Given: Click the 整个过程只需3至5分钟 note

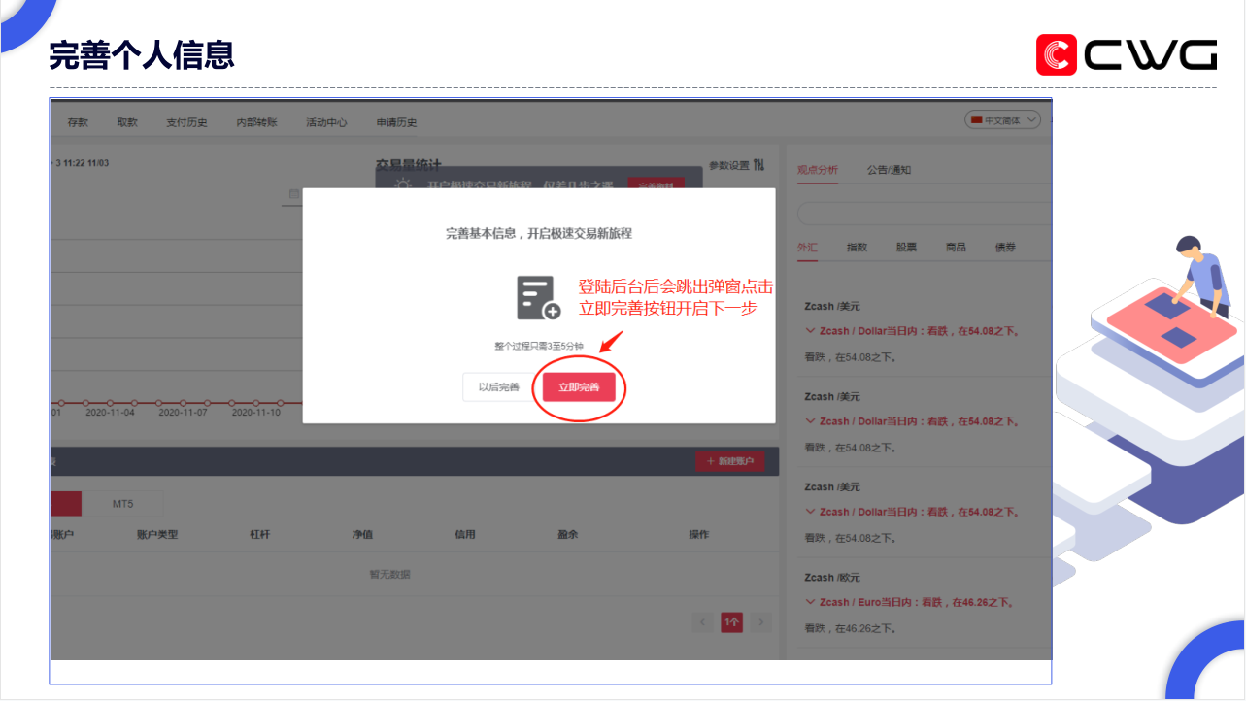Looking at the screenshot, I should pos(539,346).
